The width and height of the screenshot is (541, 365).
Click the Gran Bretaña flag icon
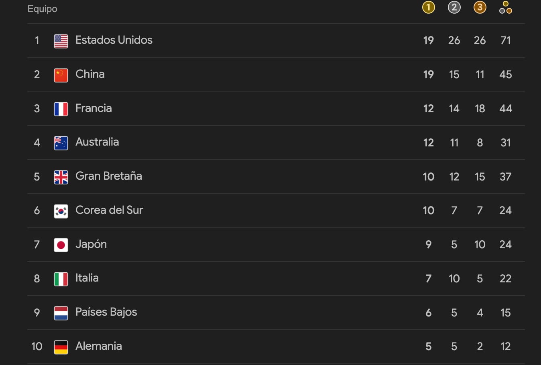pyautogui.click(x=61, y=176)
